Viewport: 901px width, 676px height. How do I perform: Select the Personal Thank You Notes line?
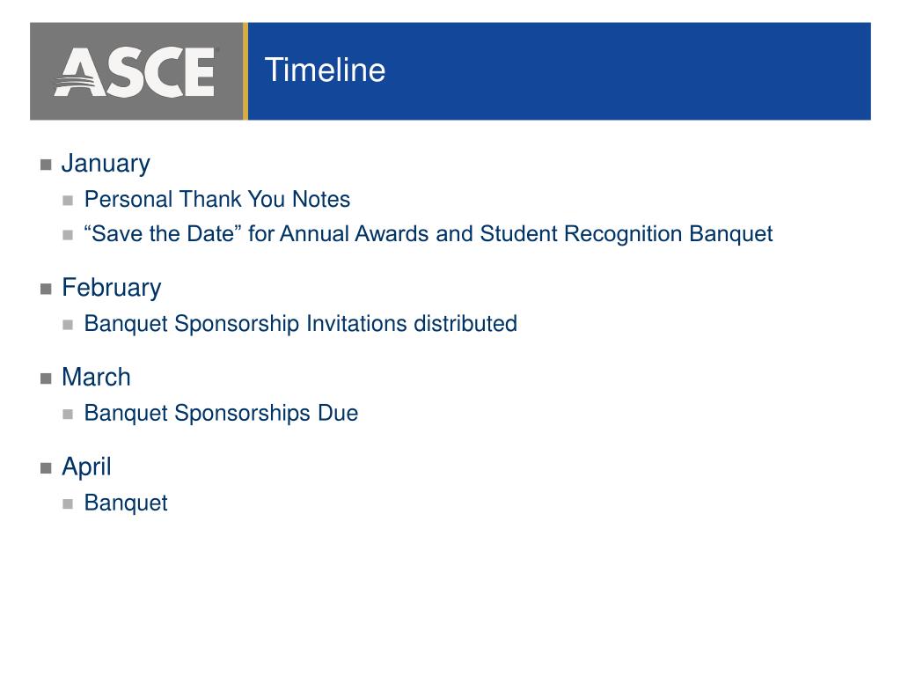(x=217, y=200)
